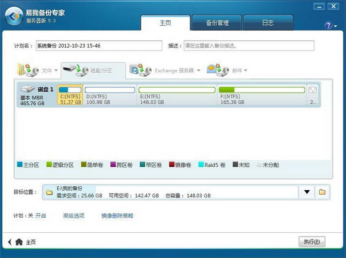Expand the Exchange 服务器 dropdown arrow
Image resolution: width=346 pixels, height=258 pixels.
click(199, 70)
